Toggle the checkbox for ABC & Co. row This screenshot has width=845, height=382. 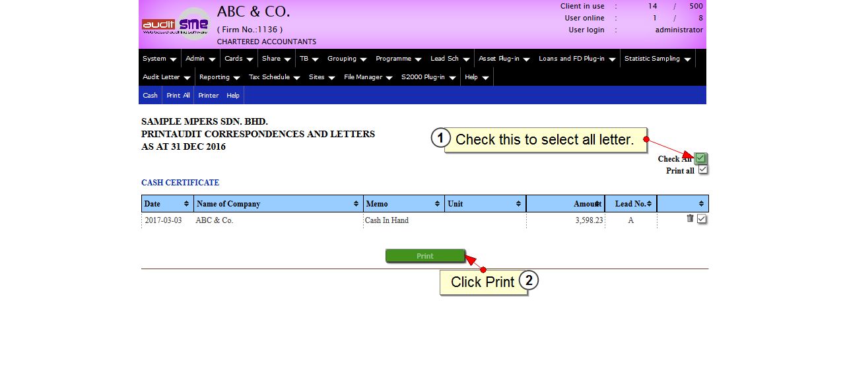pos(702,219)
